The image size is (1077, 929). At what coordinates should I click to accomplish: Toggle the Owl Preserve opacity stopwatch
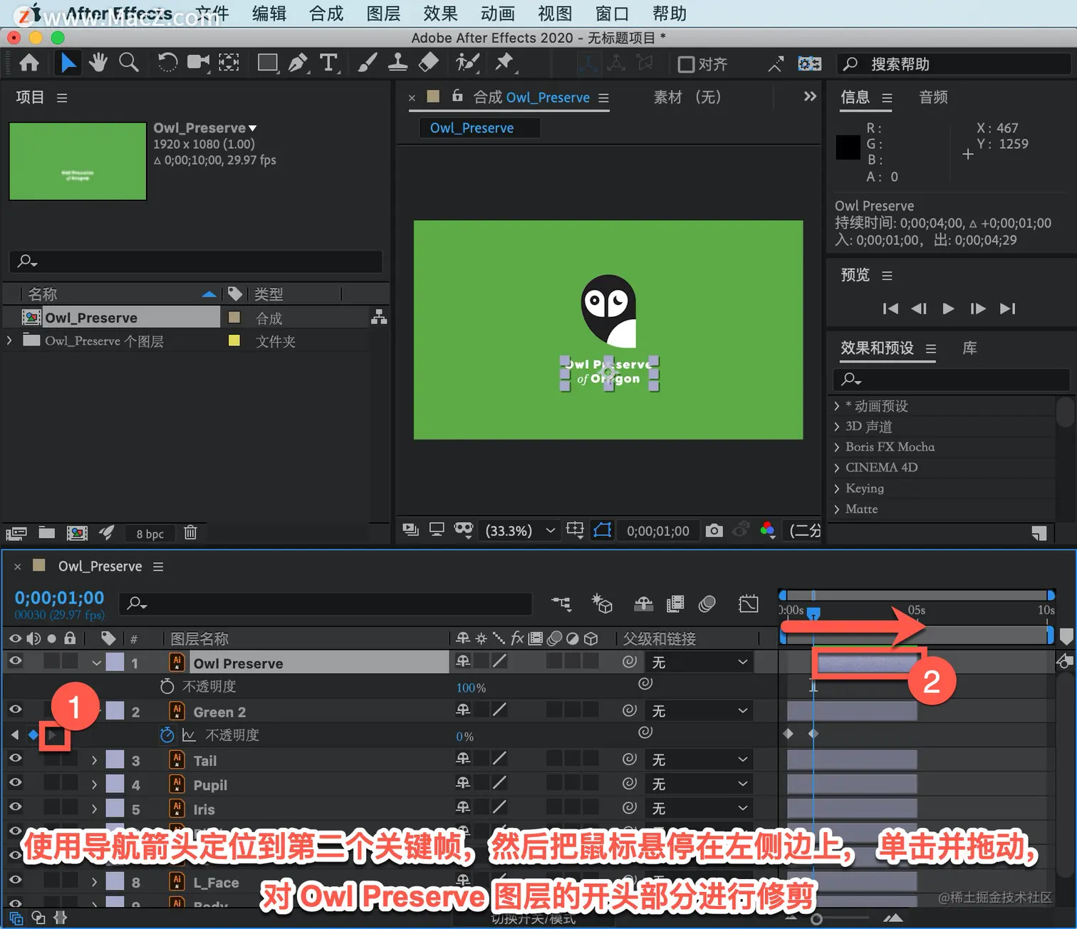pyautogui.click(x=167, y=686)
